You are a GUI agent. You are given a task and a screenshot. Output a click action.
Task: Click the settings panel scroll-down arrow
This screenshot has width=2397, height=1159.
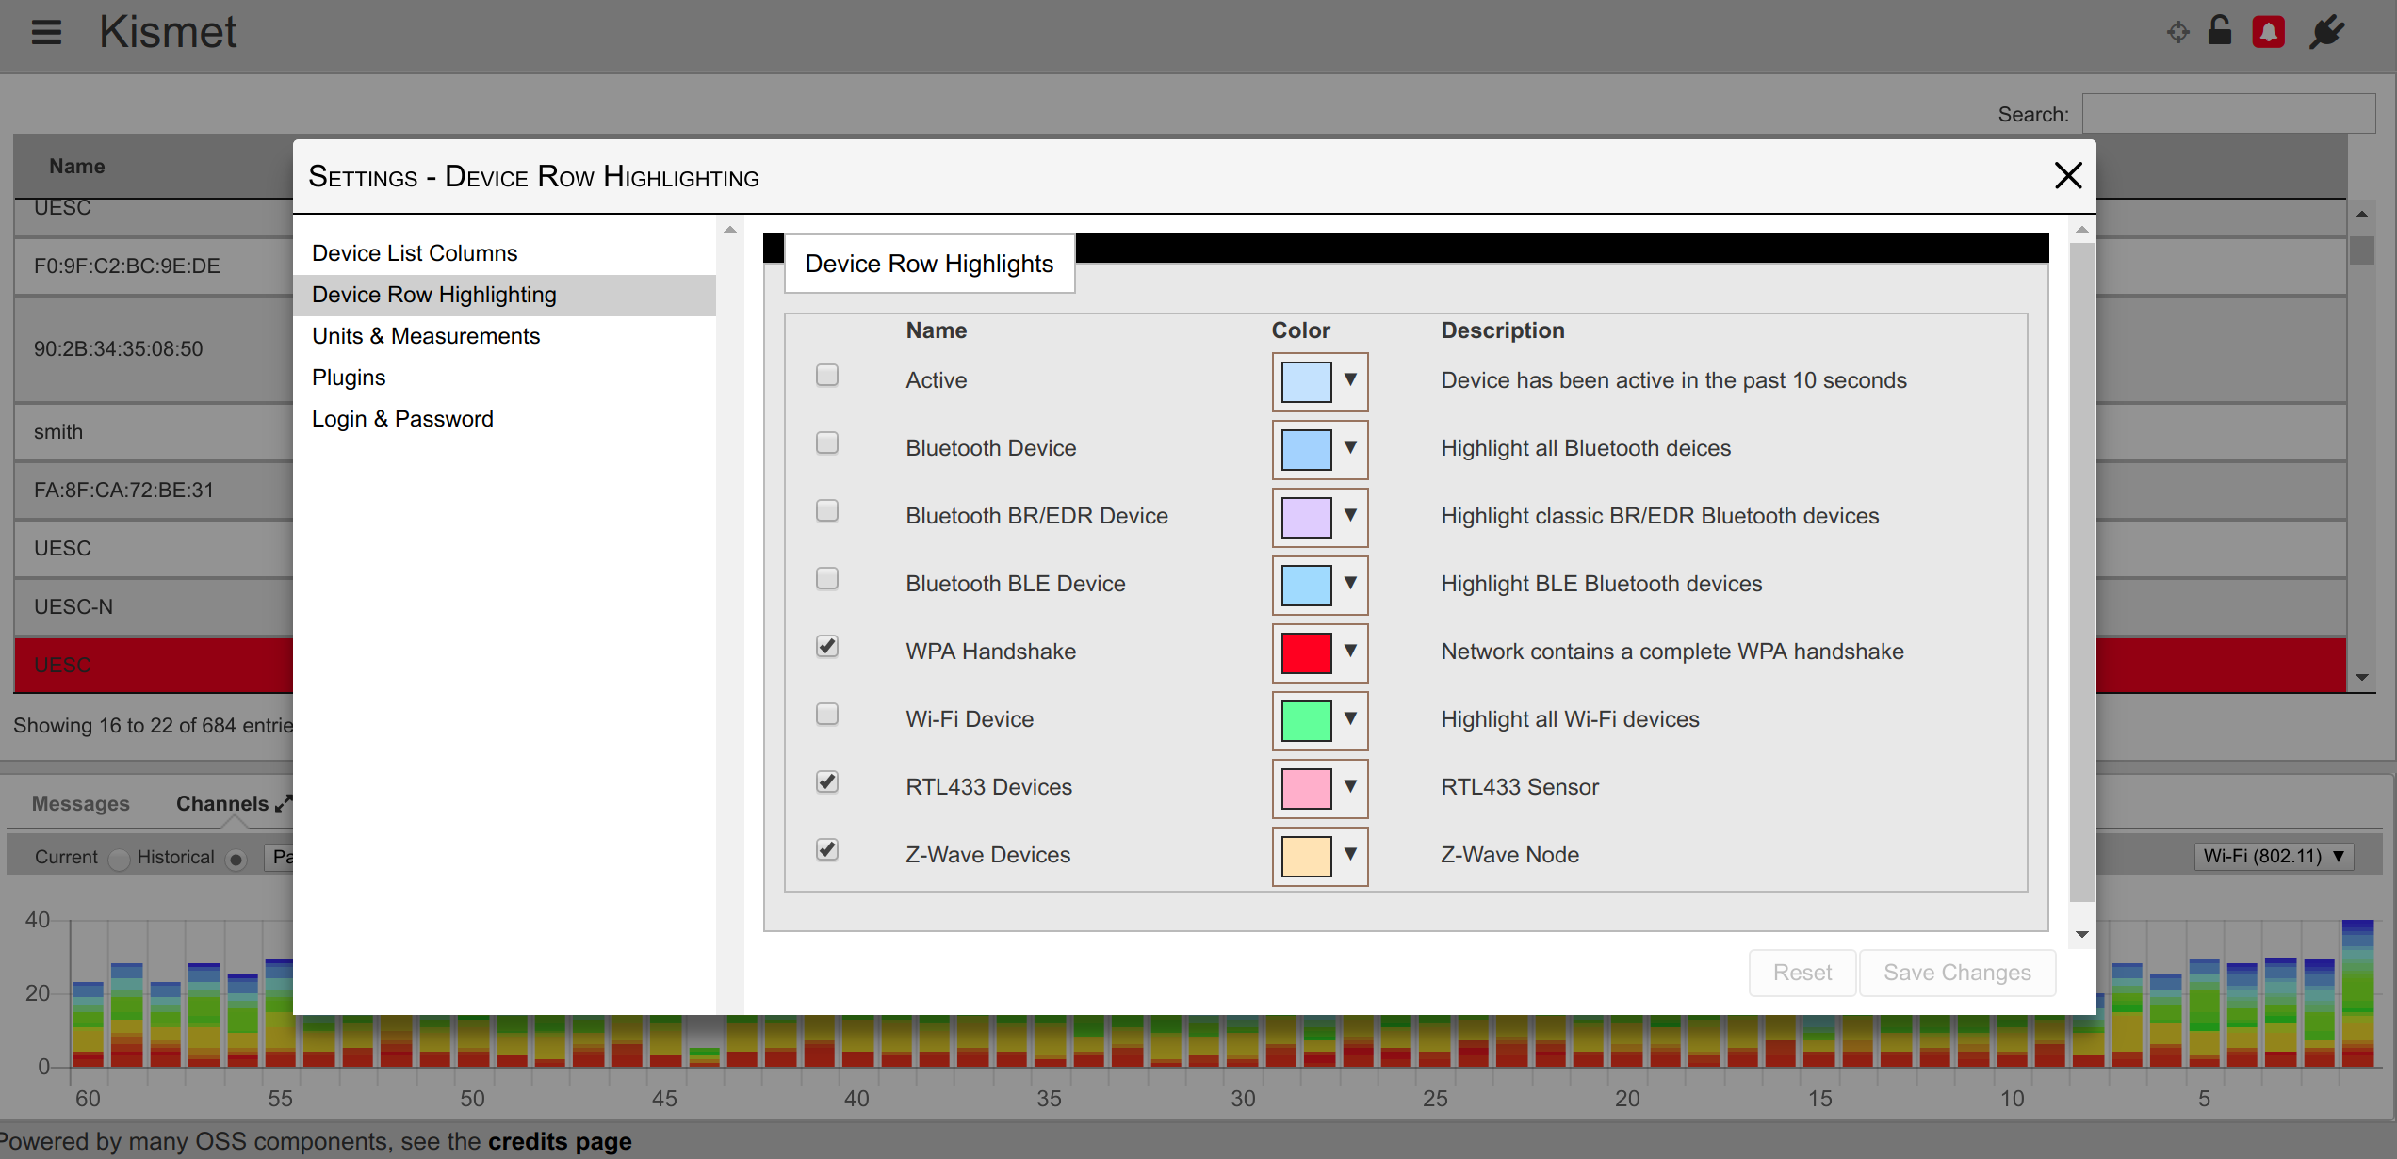coord(2082,934)
